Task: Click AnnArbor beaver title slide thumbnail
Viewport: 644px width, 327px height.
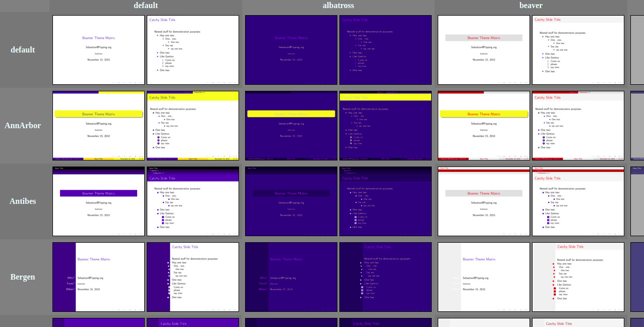Action: click(484, 126)
